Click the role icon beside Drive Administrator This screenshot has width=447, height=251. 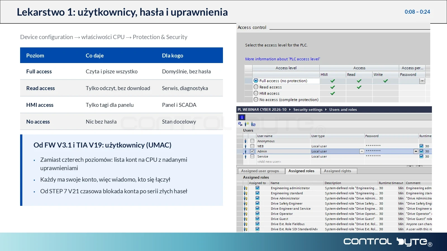pyautogui.click(x=246, y=198)
